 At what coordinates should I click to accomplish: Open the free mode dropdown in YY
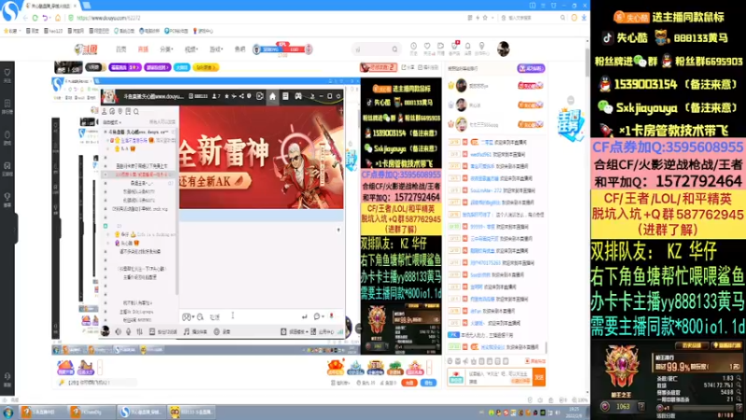[112, 122]
